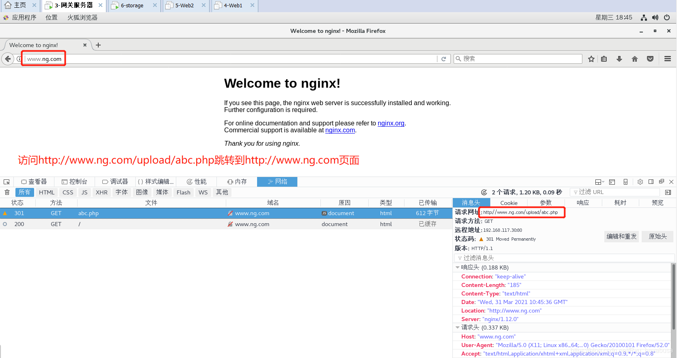The width and height of the screenshot is (677, 358).
Task: Close the 5-Web2 VM tab
Action: click(x=203, y=5)
